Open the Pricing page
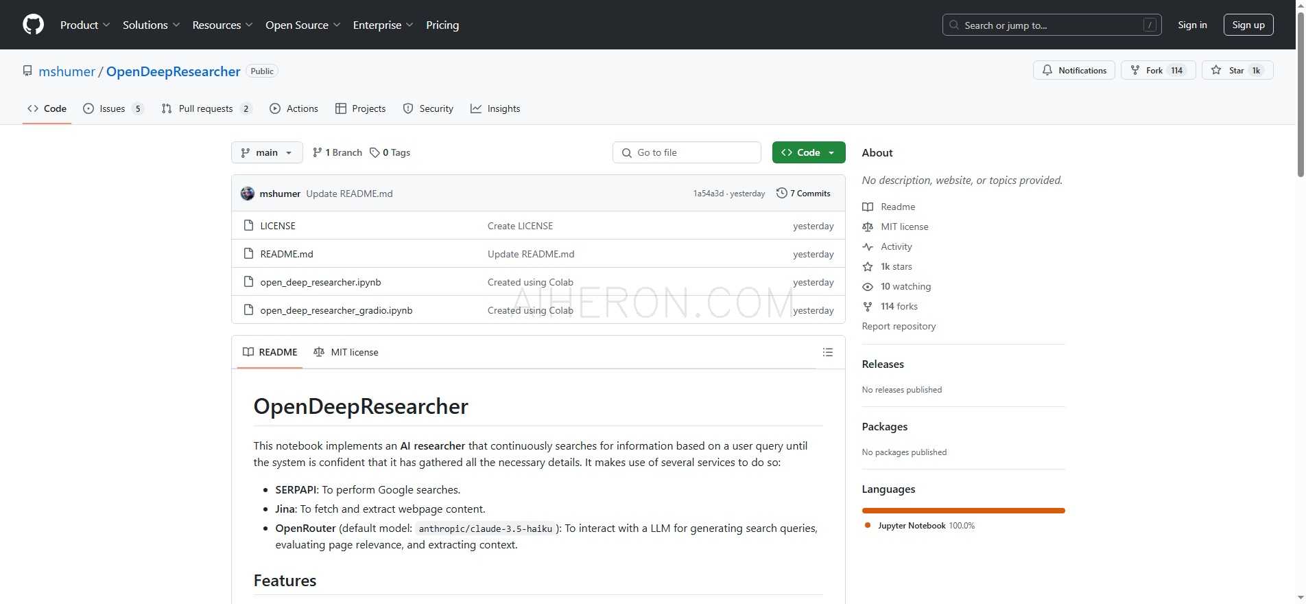 pyautogui.click(x=442, y=25)
